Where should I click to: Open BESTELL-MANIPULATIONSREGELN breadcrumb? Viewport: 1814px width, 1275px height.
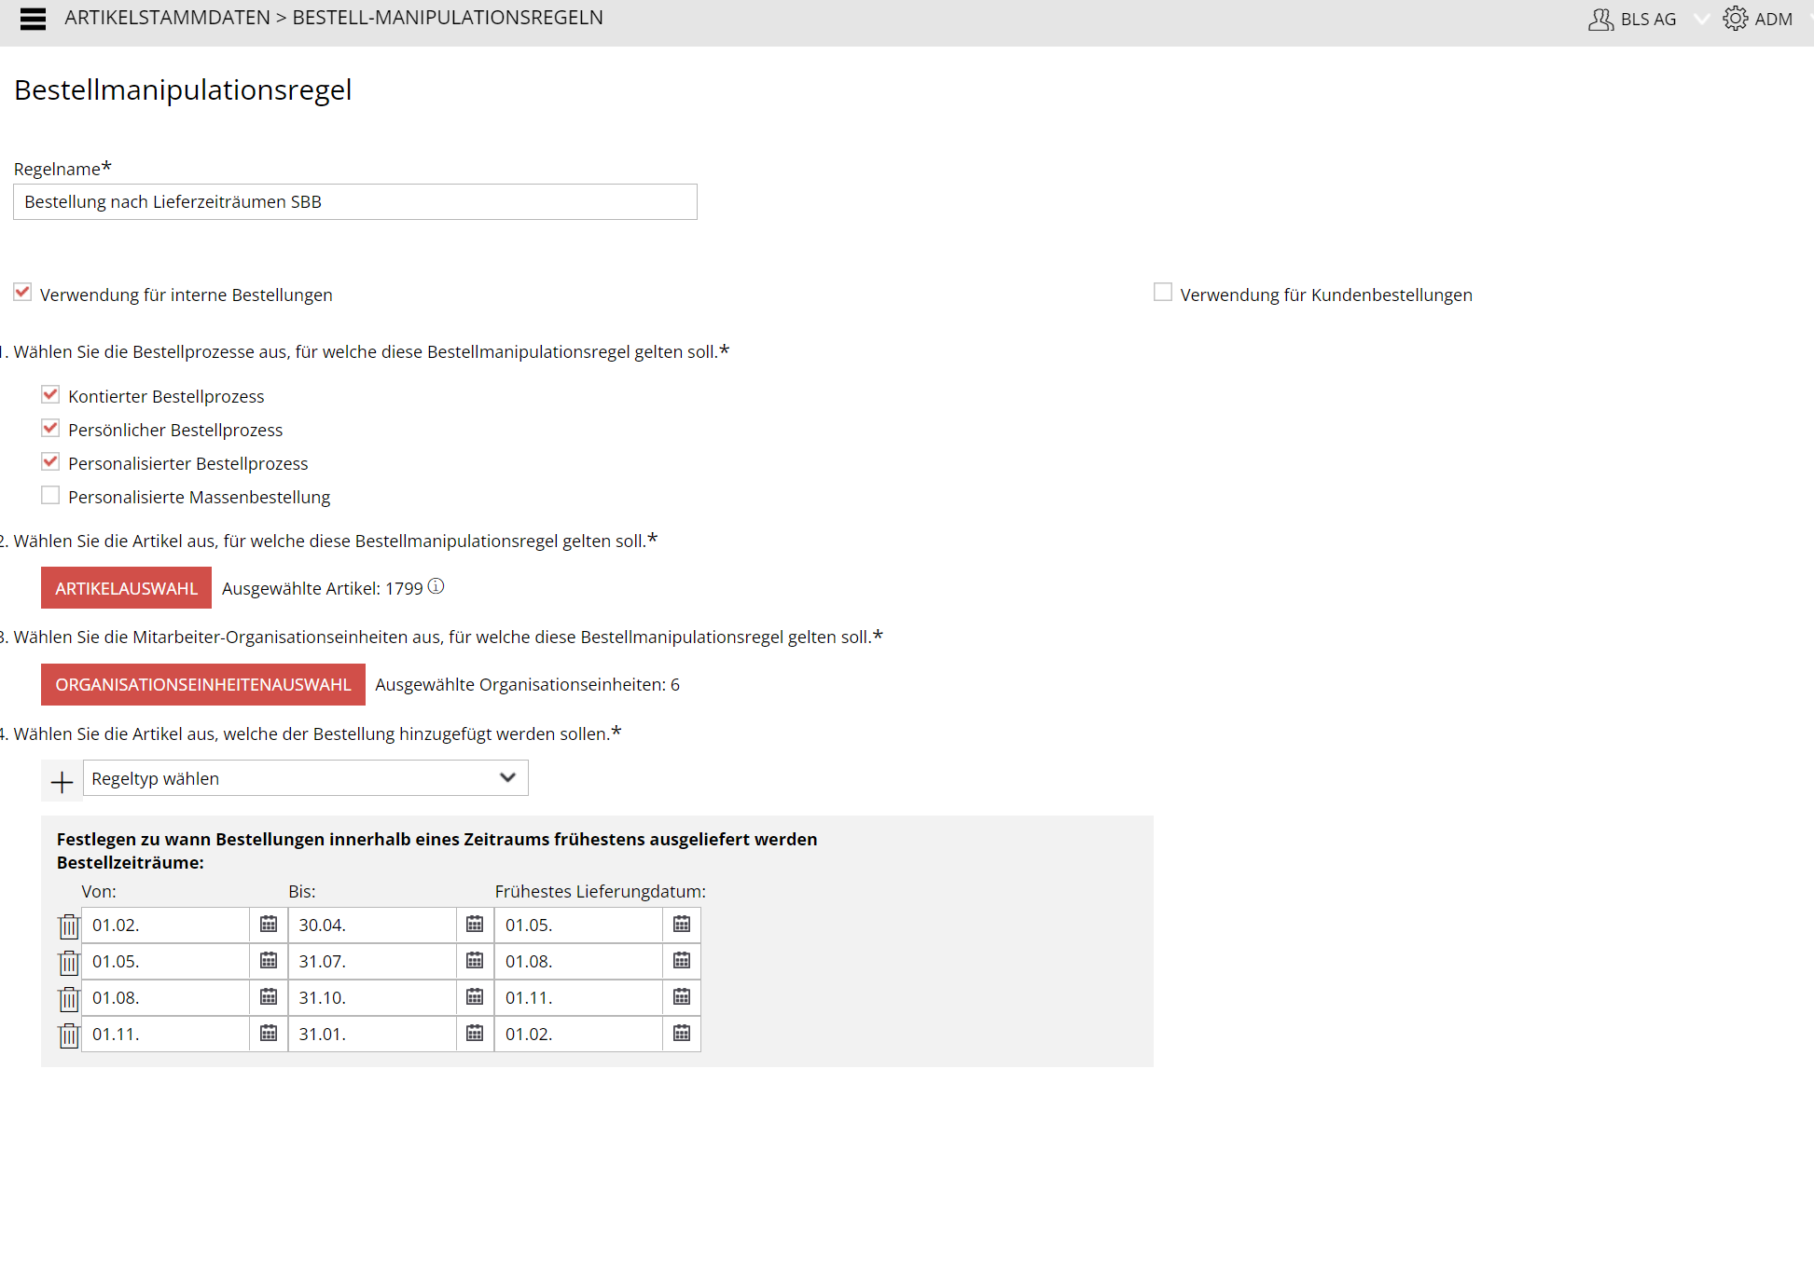[x=448, y=18]
